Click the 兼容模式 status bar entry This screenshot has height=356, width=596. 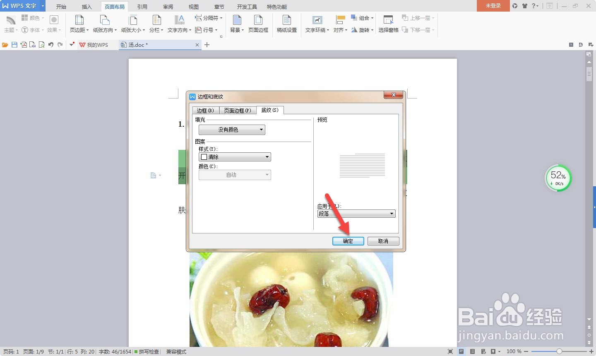pos(176,351)
